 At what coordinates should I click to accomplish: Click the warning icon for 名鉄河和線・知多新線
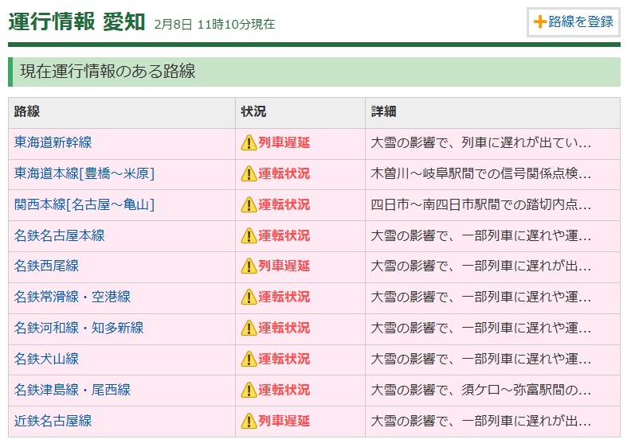coord(249,328)
